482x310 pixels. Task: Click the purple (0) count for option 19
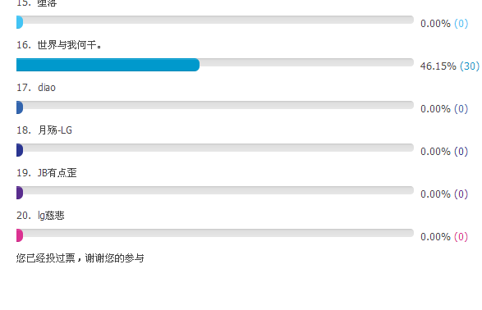tap(461, 194)
